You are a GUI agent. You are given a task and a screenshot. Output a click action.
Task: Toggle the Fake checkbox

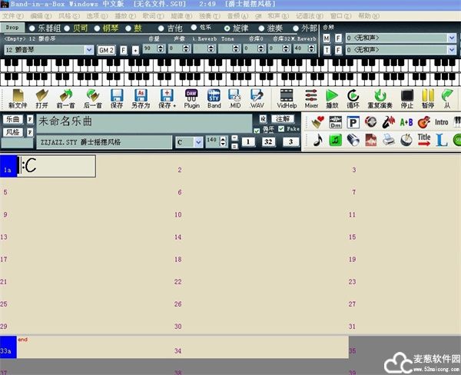click(281, 129)
